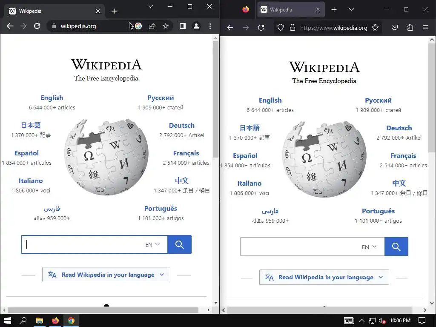Open a new tab in Chrome
The height and width of the screenshot is (327, 436).
point(114,11)
